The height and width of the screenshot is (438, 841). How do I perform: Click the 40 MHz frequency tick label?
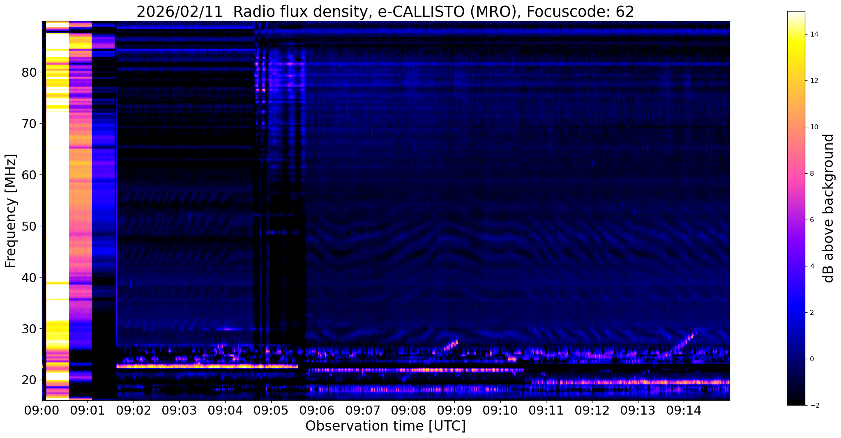29,277
